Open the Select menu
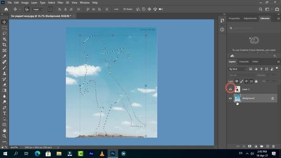This screenshot has width=281, height=158. pyautogui.click(x=51, y=3)
